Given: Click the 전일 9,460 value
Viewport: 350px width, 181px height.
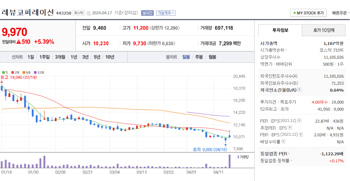Looking at the screenshot, I should point(100,28).
